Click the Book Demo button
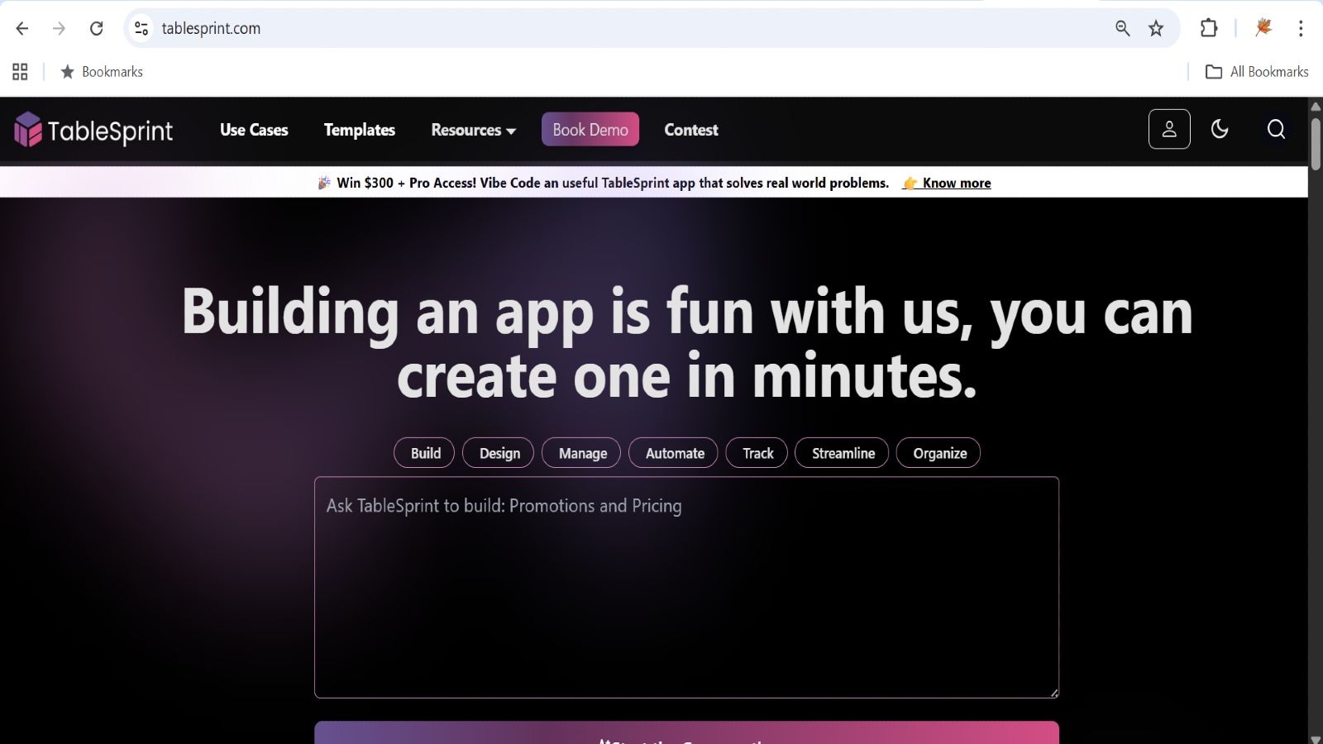1323x744 pixels. click(590, 129)
